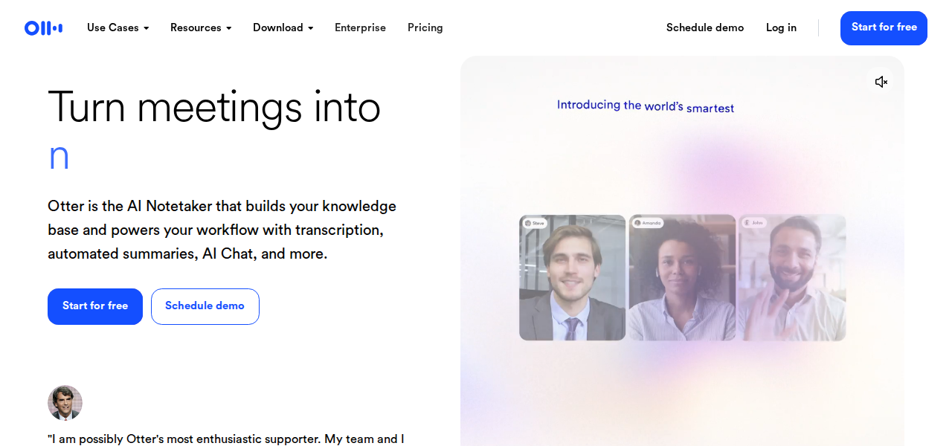Click the Otter logo in the navbar
This screenshot has height=446, width=952.
[x=42, y=28]
